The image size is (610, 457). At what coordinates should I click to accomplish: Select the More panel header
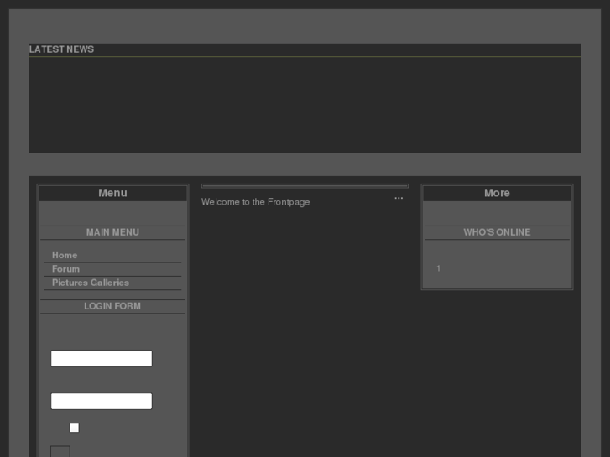pyautogui.click(x=497, y=193)
